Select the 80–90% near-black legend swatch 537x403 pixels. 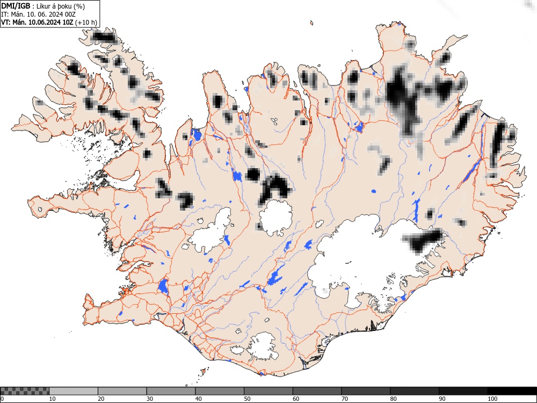coord(414,391)
